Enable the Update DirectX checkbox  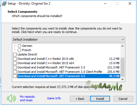pos(15,54)
